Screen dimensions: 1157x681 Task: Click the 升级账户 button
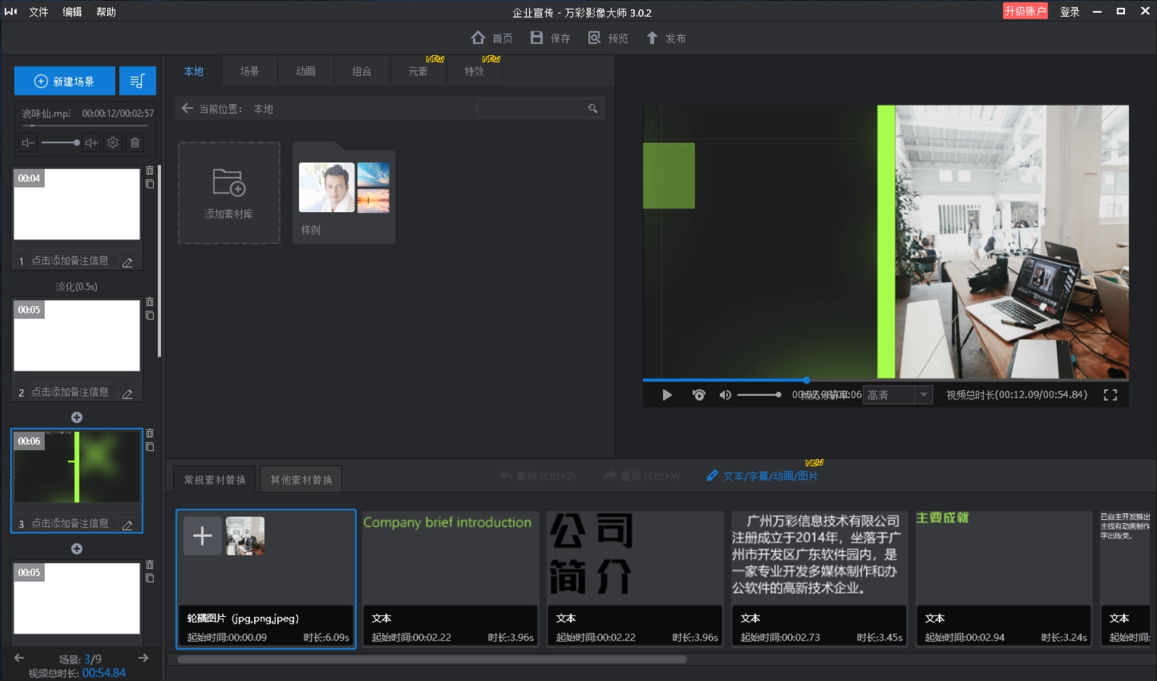pyautogui.click(x=1025, y=11)
